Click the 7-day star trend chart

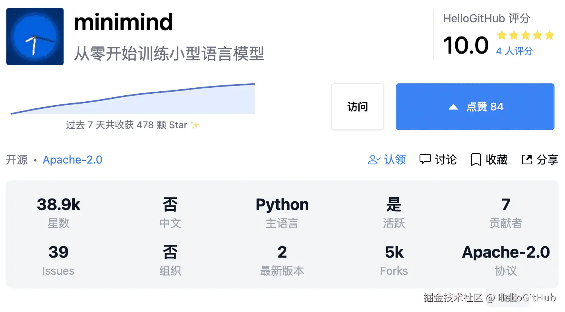click(133, 99)
